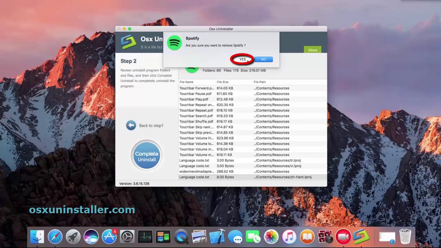Image resolution: width=441 pixels, height=248 pixels.
Task: Select the Touchbar Shuffle.pdf file
Action: pyautogui.click(x=253, y=121)
